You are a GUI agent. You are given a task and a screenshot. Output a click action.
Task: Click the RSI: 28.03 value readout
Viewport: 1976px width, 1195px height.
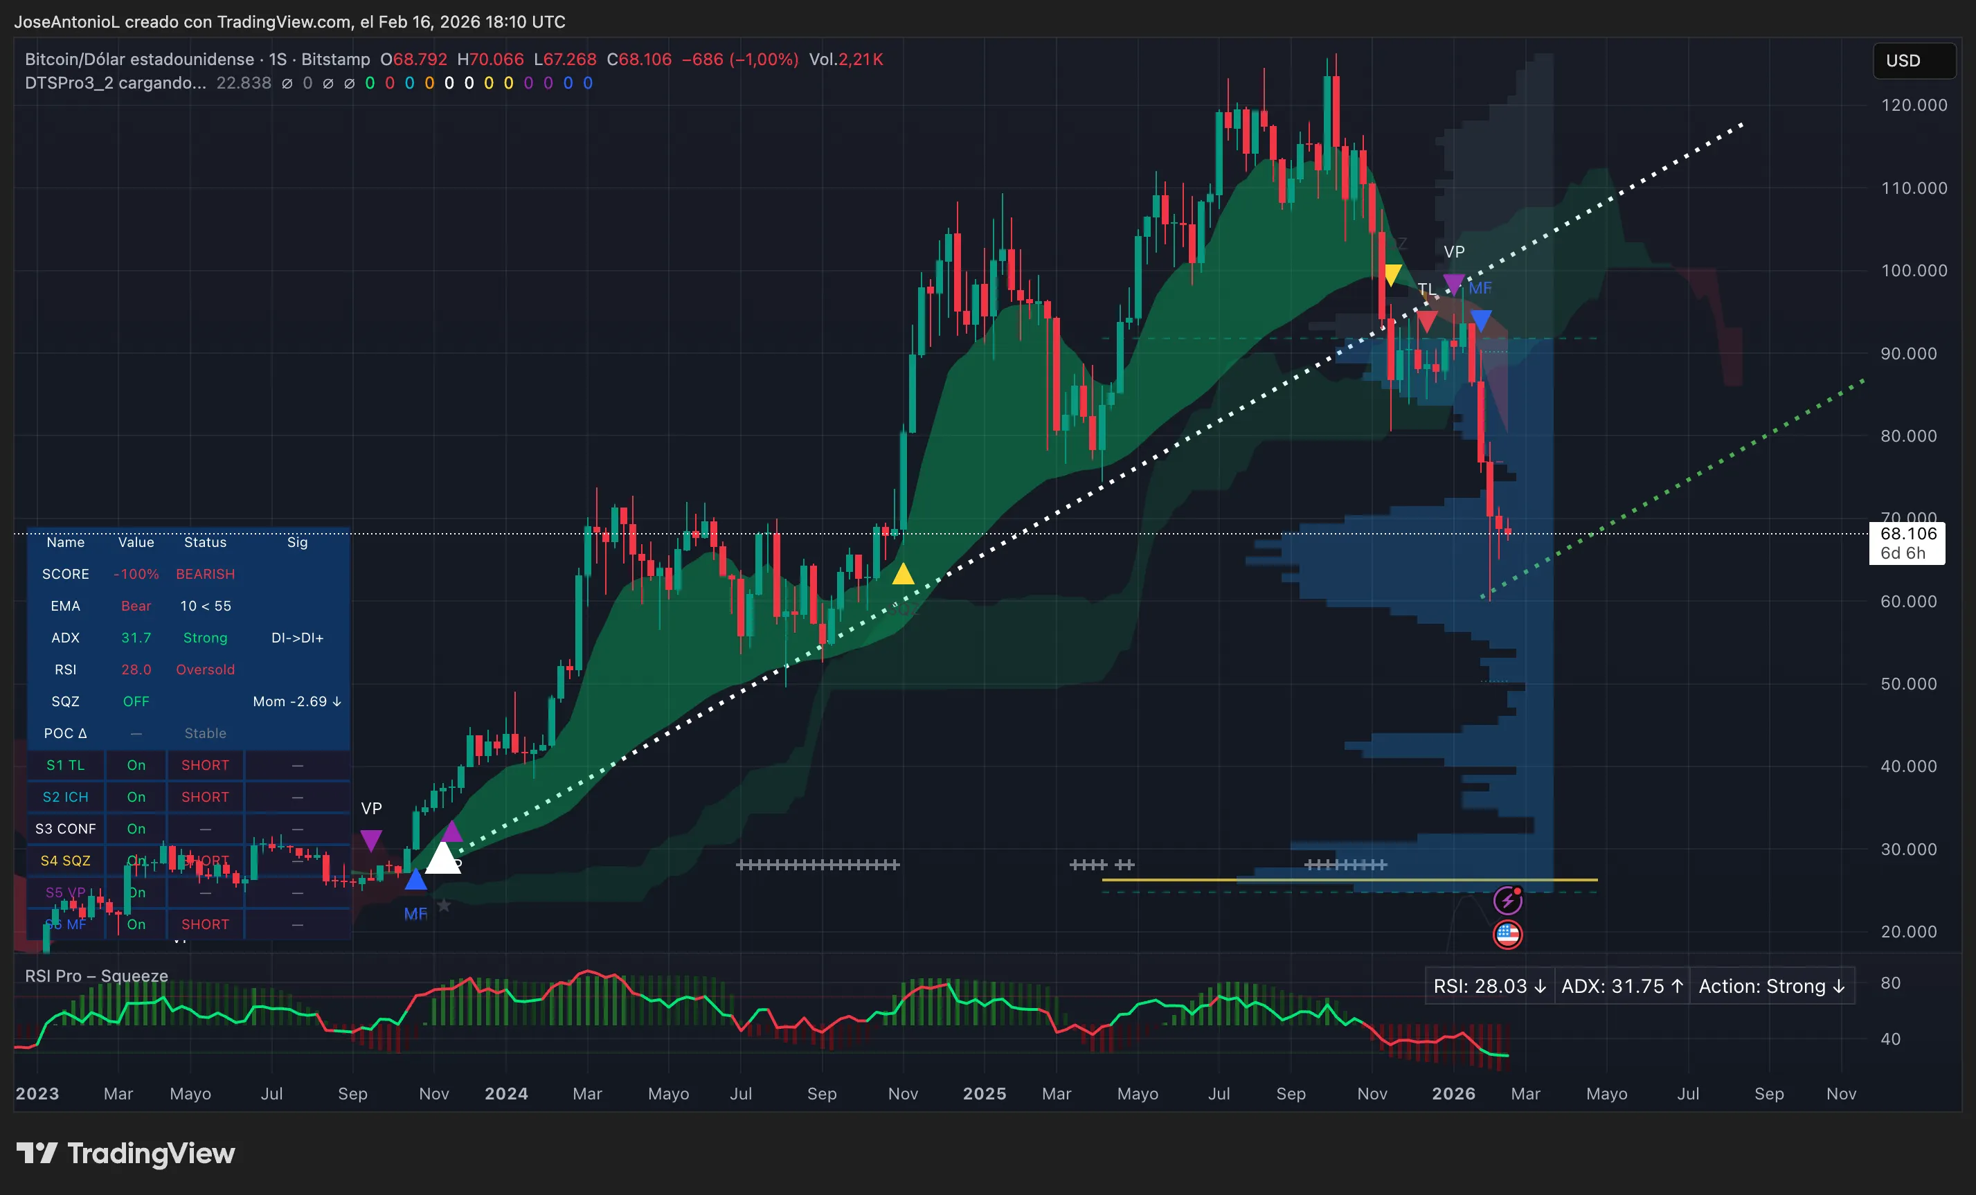point(1490,986)
